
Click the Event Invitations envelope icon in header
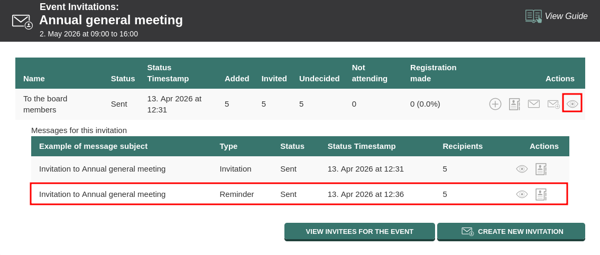click(22, 21)
